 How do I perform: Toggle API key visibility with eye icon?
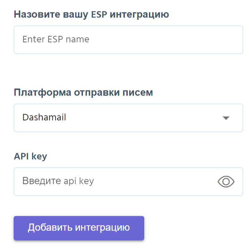[226, 182]
